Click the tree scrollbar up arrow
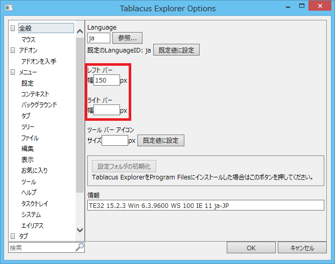Screen dimensions: 335x264 [x=80, y=32]
